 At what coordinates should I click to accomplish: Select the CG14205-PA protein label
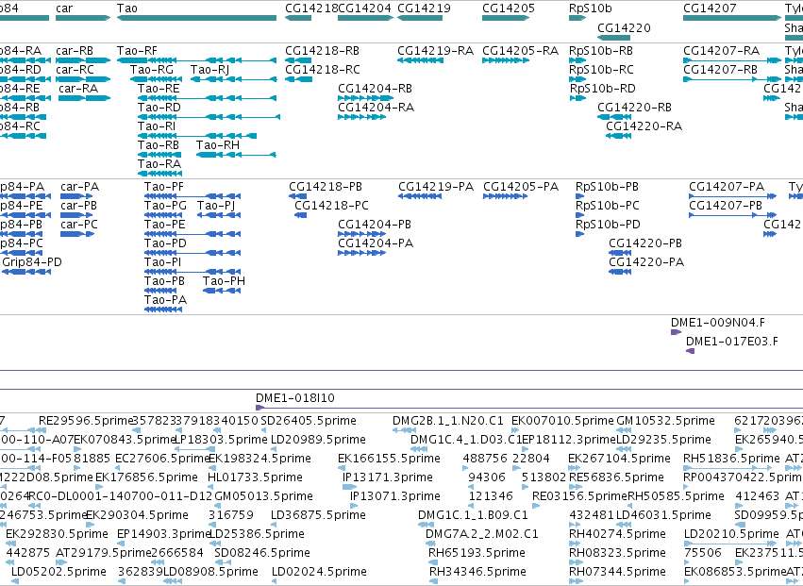point(521,187)
